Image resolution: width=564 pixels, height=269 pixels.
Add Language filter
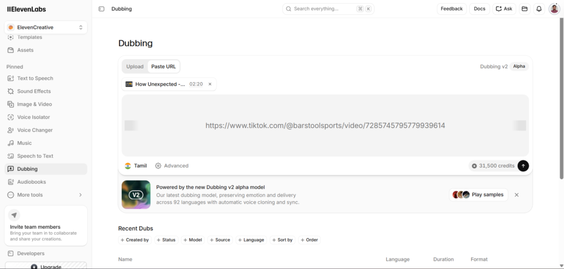pyautogui.click(x=251, y=240)
